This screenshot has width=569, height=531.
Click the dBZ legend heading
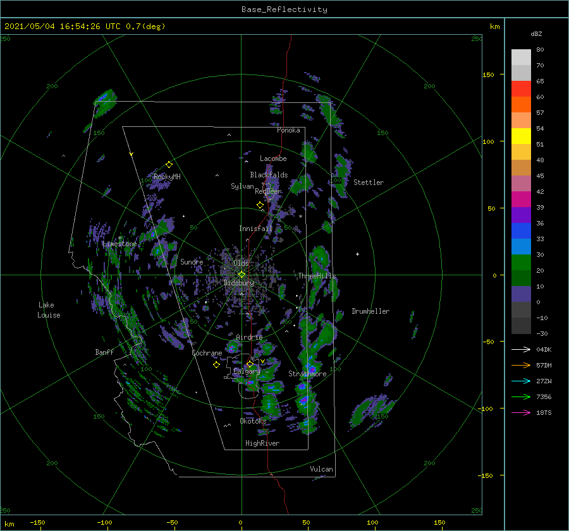[536, 33]
